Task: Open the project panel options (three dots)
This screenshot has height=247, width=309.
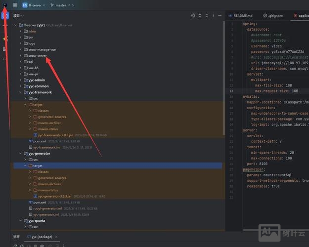Action: point(214,16)
